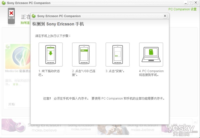Maximize the main PC Companion window
Viewport: 200px width, 138px height.
pos(191,3)
